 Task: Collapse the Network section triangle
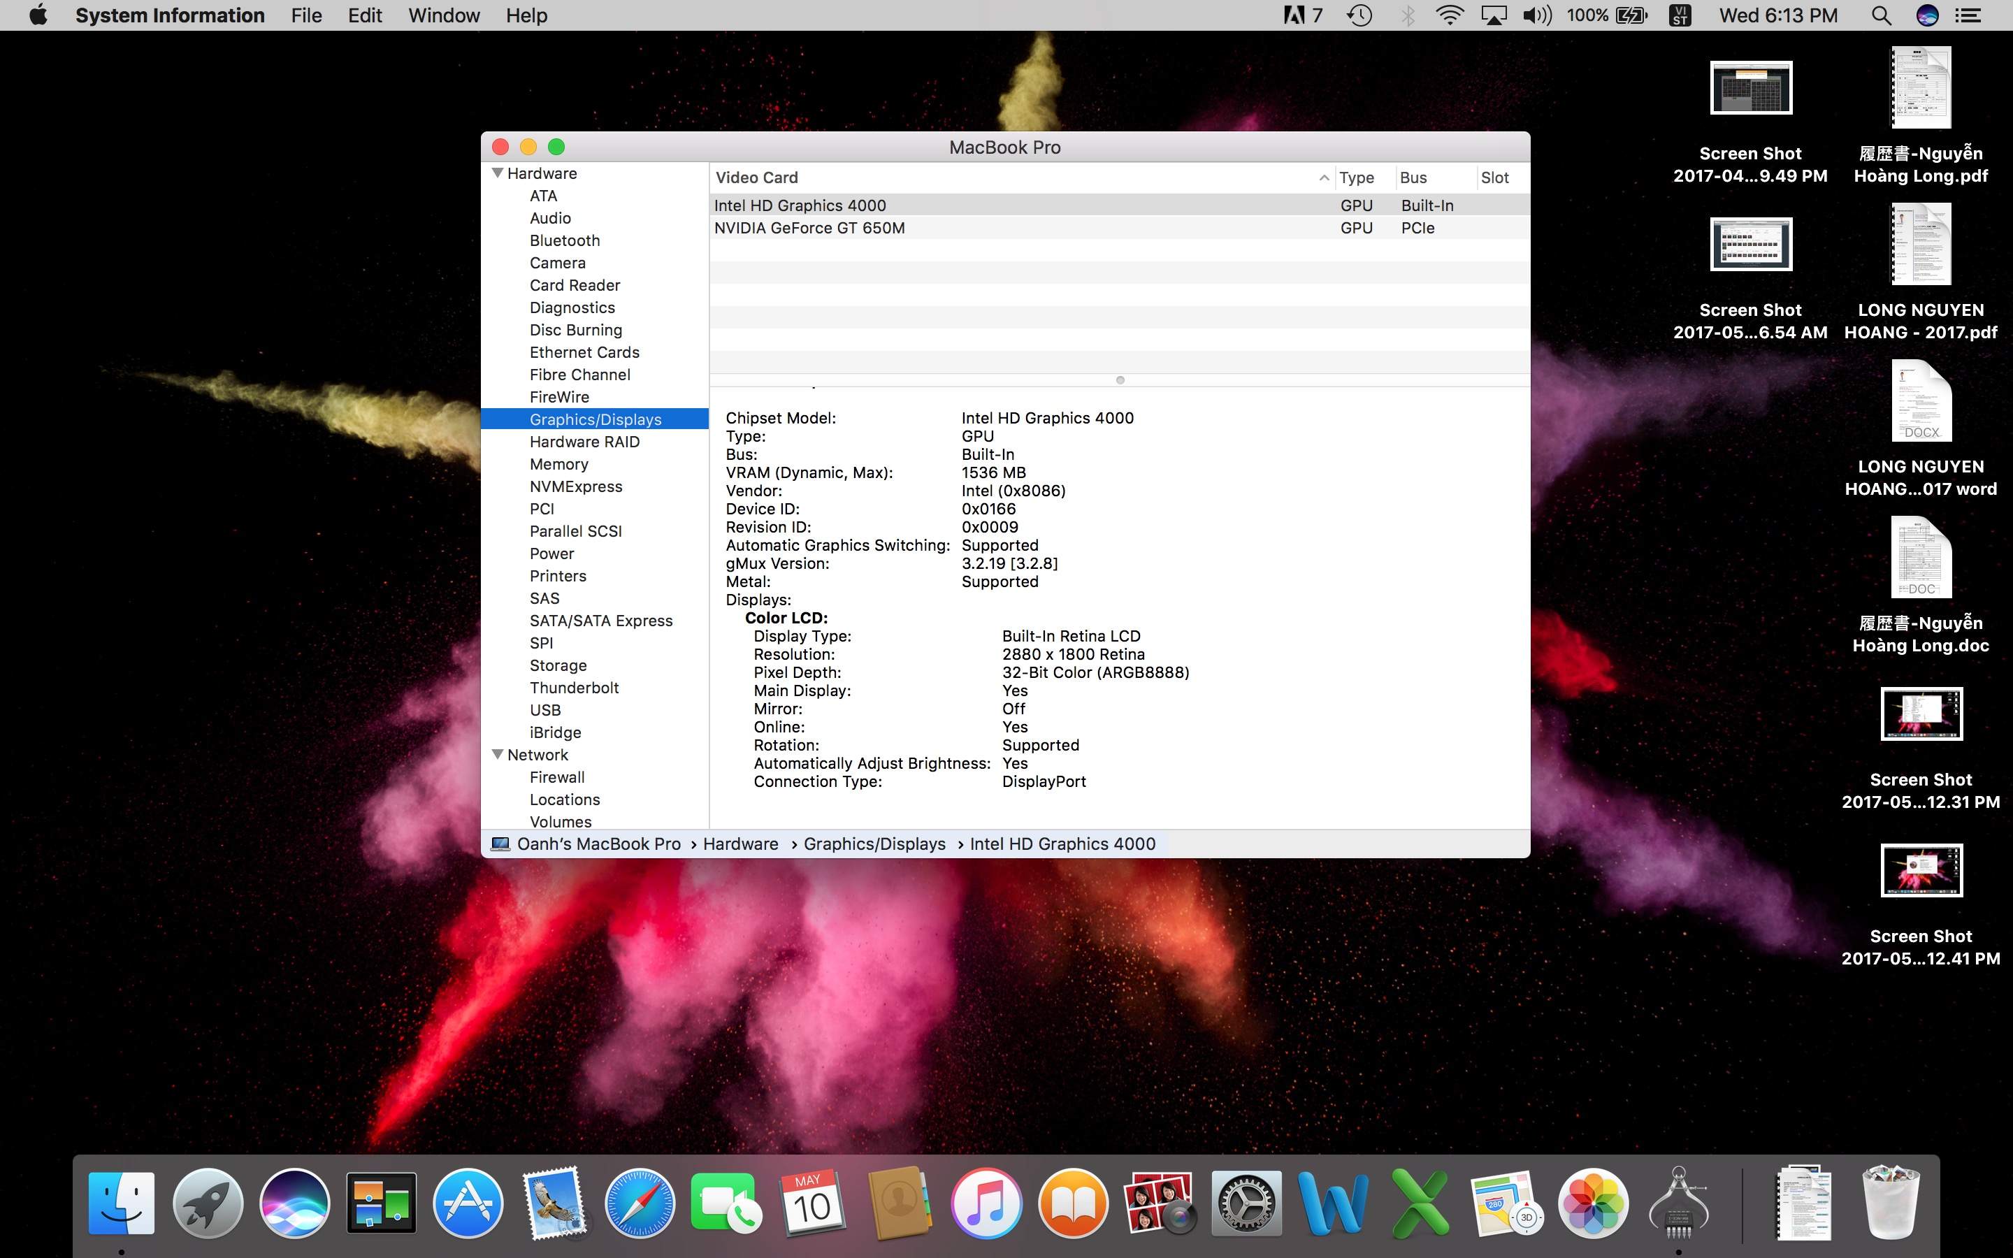click(498, 755)
